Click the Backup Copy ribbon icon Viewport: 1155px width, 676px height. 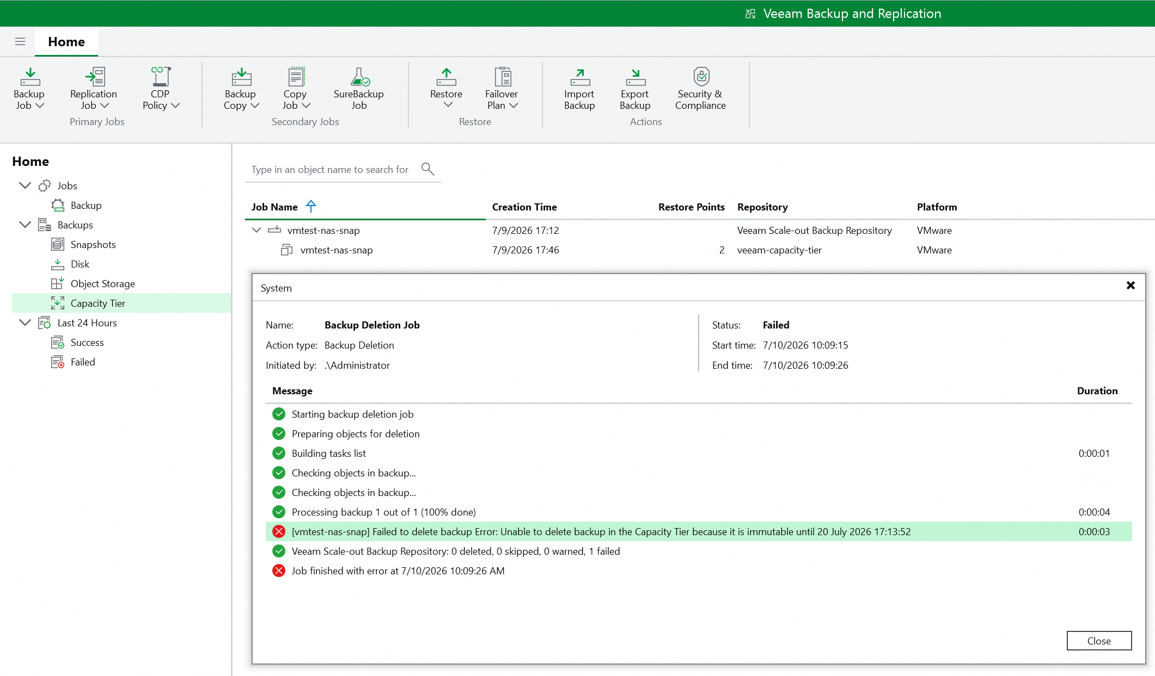(241, 77)
